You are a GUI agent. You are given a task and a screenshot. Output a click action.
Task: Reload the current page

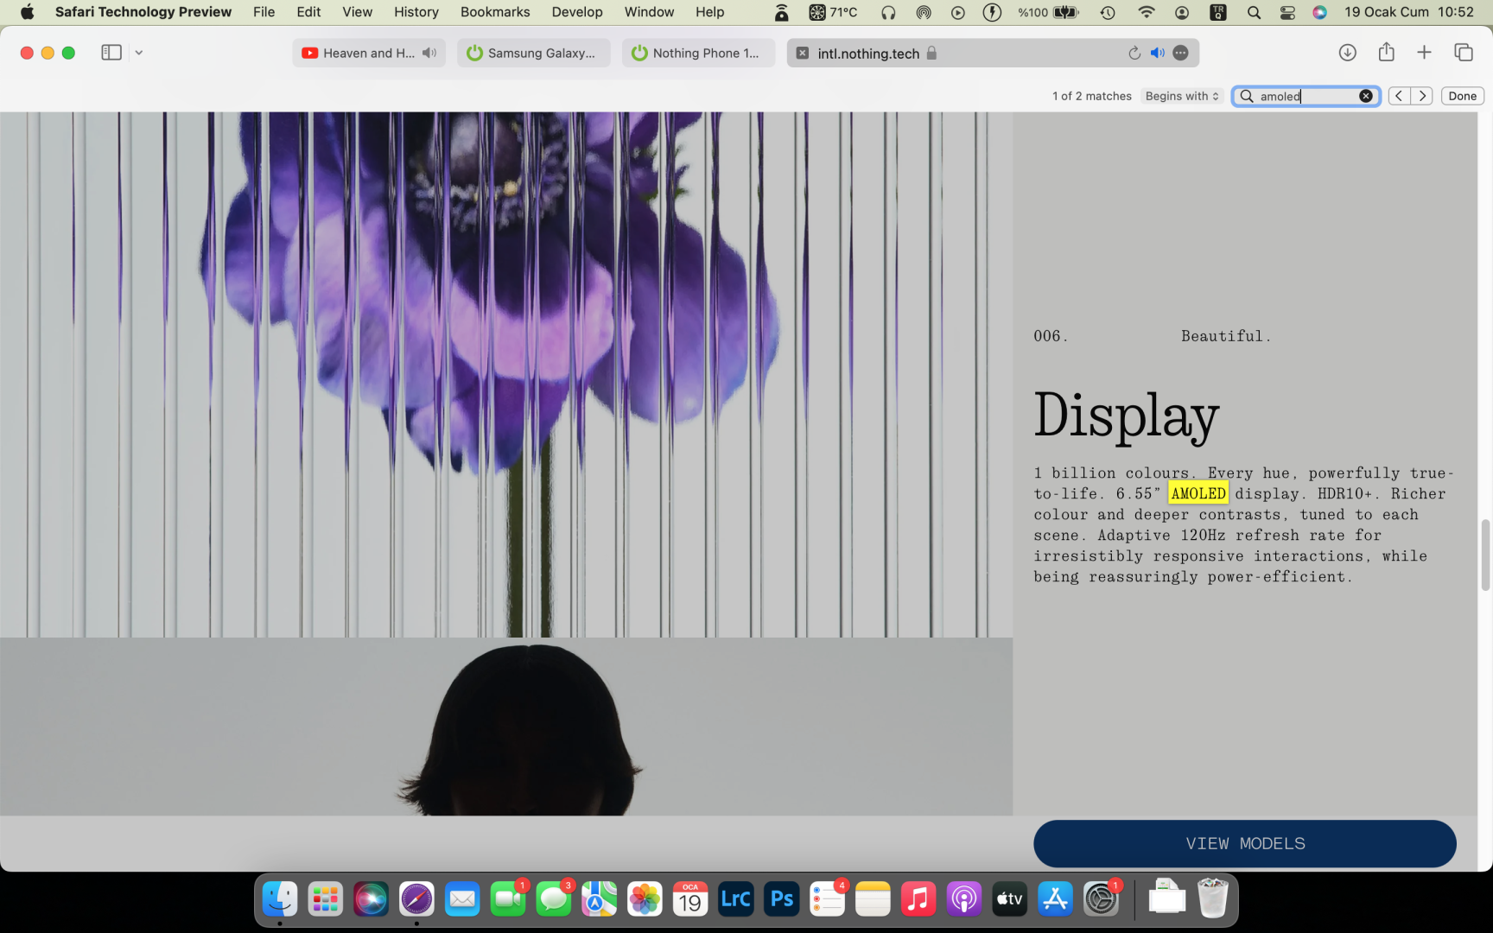[1134, 53]
